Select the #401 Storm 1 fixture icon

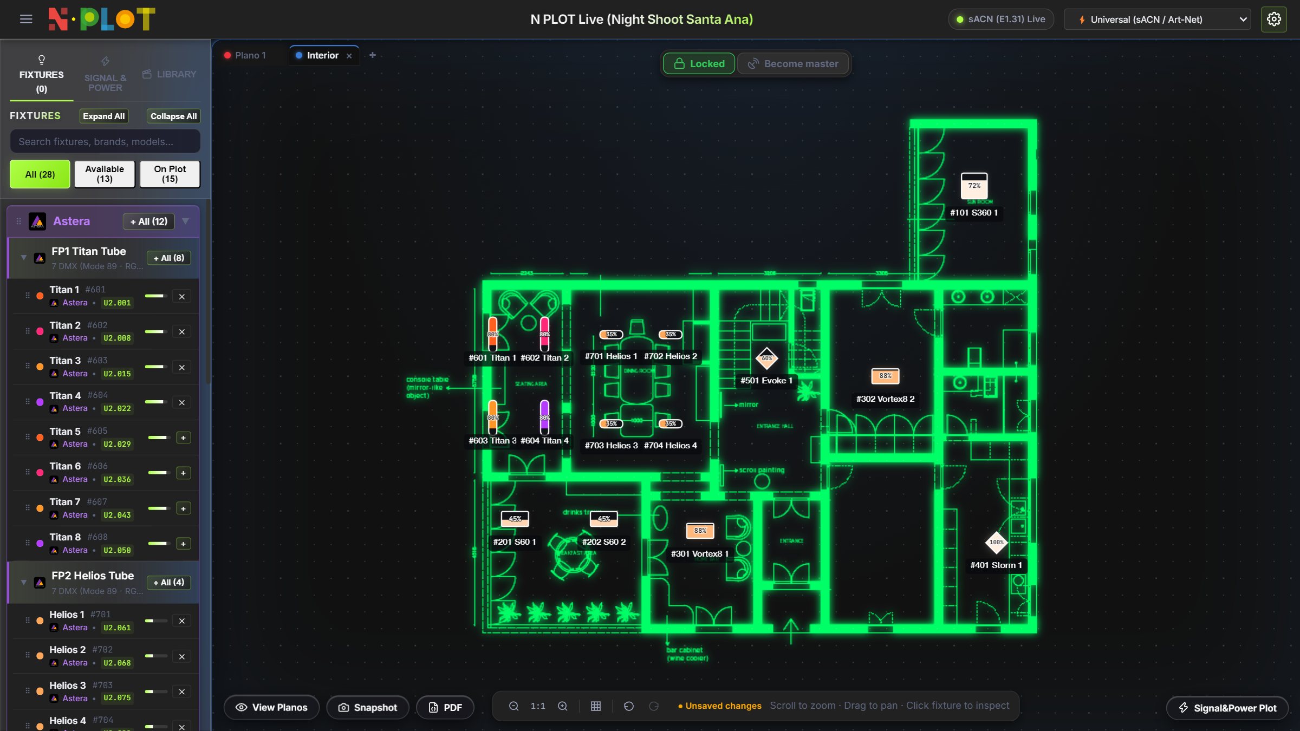click(x=996, y=542)
